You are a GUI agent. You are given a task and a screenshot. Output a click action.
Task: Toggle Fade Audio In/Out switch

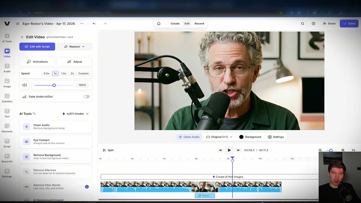tap(87, 97)
